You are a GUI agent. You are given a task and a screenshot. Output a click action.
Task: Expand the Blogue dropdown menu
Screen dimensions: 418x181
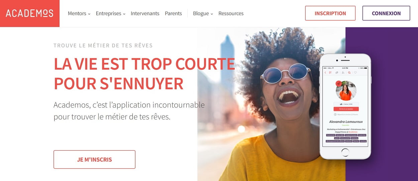click(x=203, y=13)
